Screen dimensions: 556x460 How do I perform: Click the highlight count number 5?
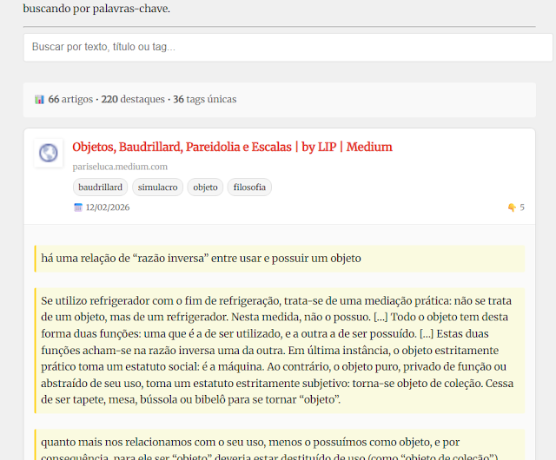tap(522, 207)
